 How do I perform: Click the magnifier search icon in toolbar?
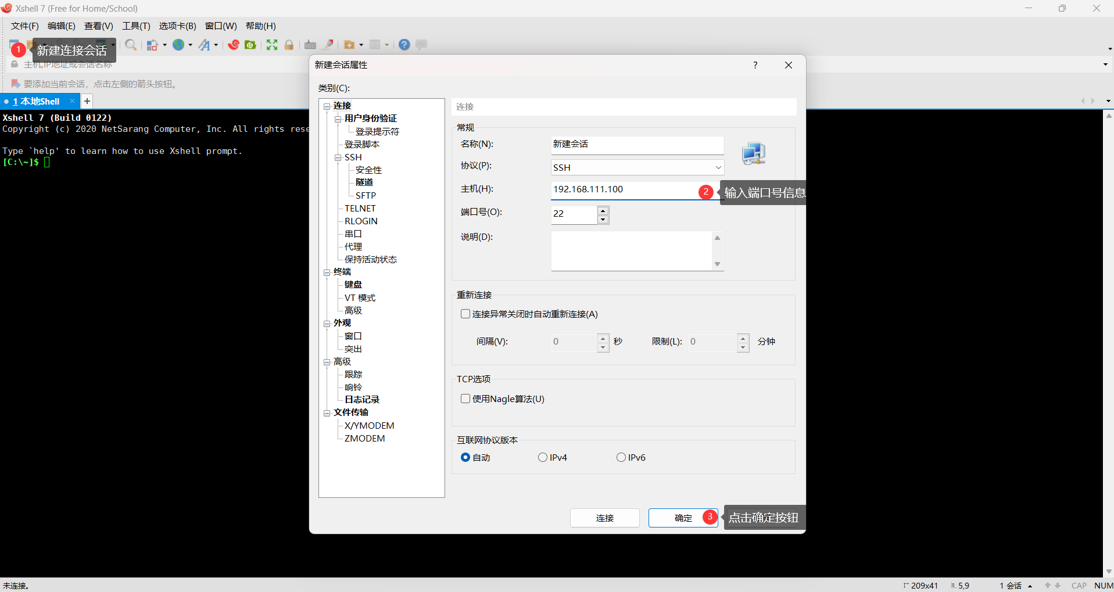[131, 45]
